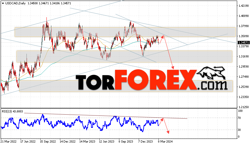Image resolution: width=251 pixels, height=145 pixels.
Task: Select the brown RSI descending trendline
Action: 106,116
